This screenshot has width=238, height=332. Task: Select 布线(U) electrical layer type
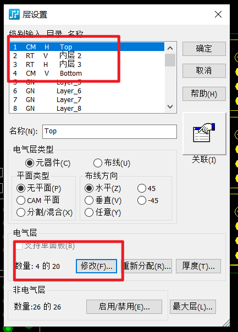click(x=112, y=163)
